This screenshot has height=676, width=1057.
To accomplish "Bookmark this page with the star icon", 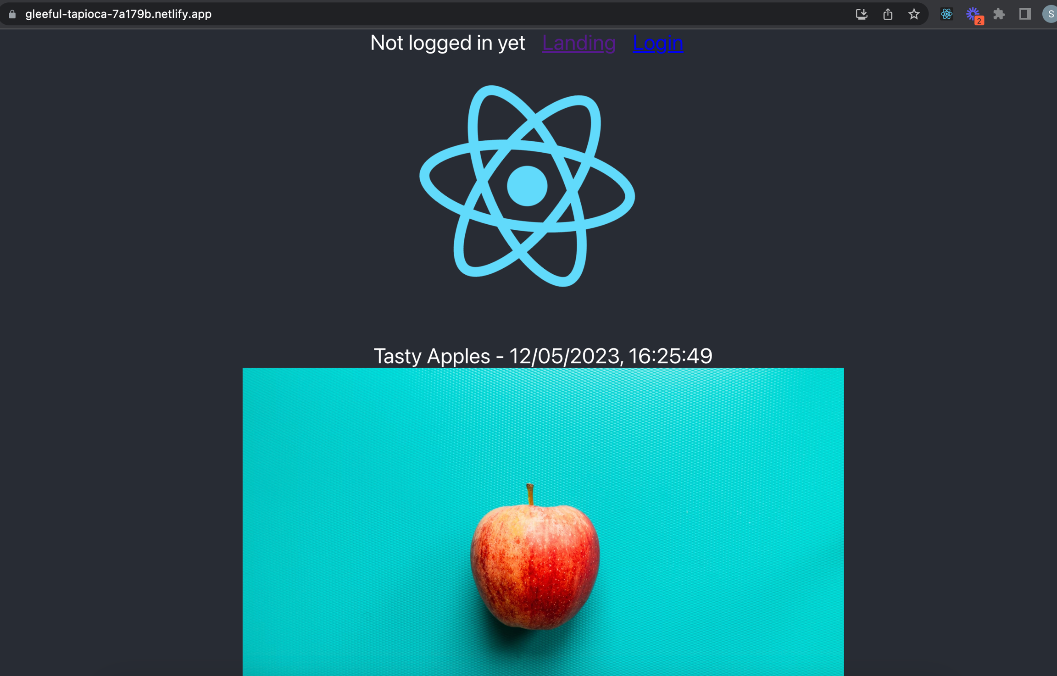I will tap(913, 14).
